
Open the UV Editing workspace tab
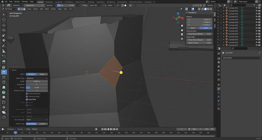pos(69,2)
